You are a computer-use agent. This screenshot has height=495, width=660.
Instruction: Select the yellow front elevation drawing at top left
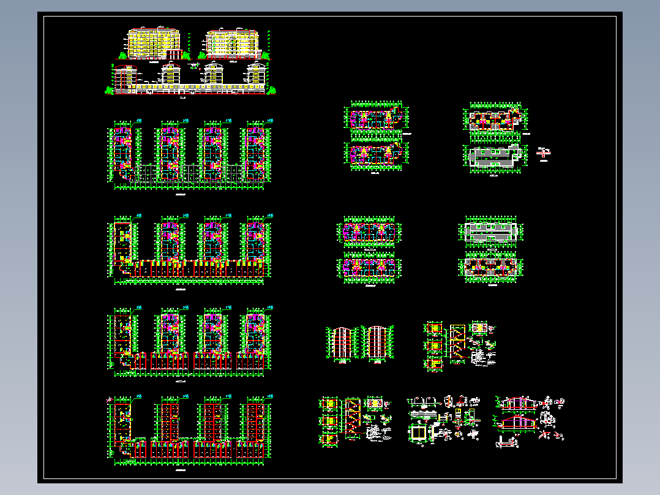(x=154, y=43)
